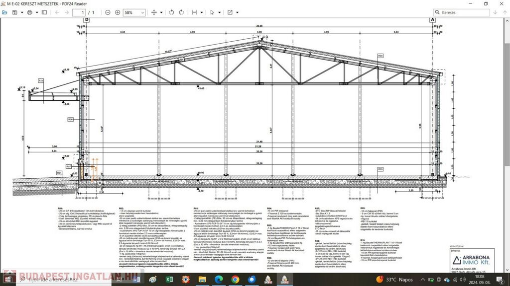
Task: Click the save document icon
Action: pyautogui.click(x=14, y=12)
